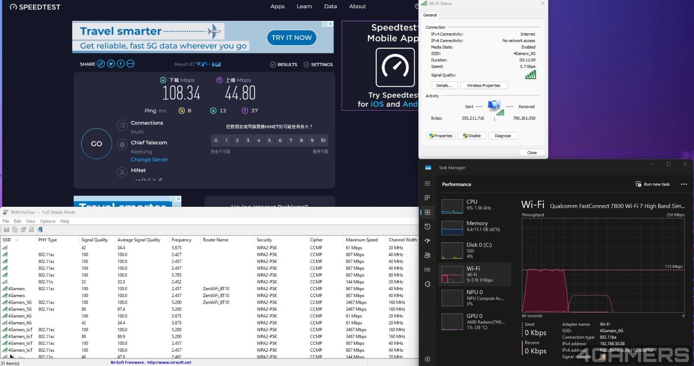Click the Speedtest logo
This screenshot has height=366, width=694.
tap(36, 7)
